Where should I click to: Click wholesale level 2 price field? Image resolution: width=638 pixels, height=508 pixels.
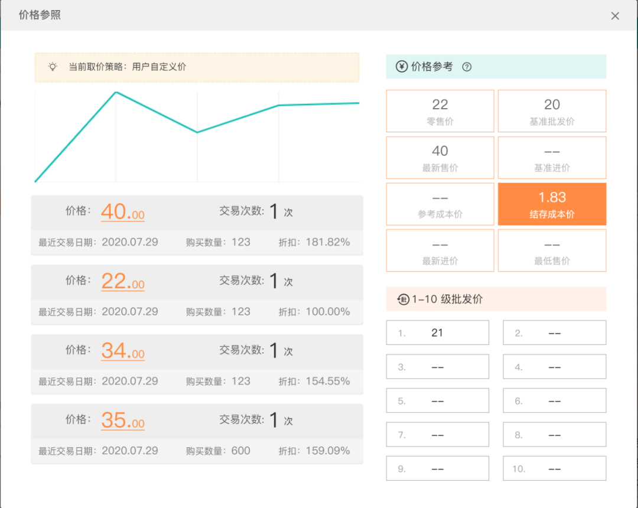coord(554,333)
